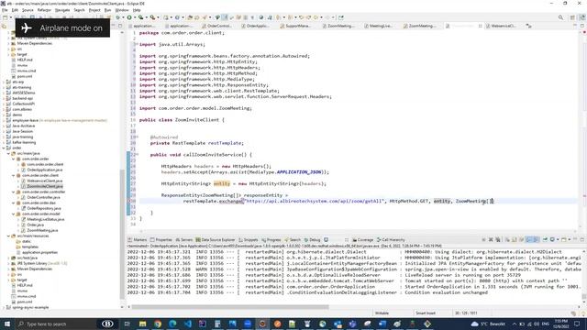The image size is (587, 330).
Task: Click Remove Launch icon in console toolbar
Action: [491, 239]
